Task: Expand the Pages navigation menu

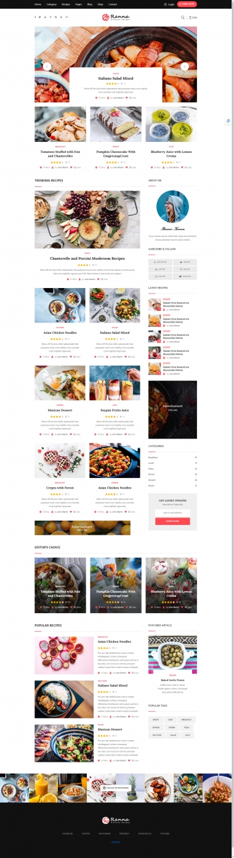Action: [x=79, y=4]
